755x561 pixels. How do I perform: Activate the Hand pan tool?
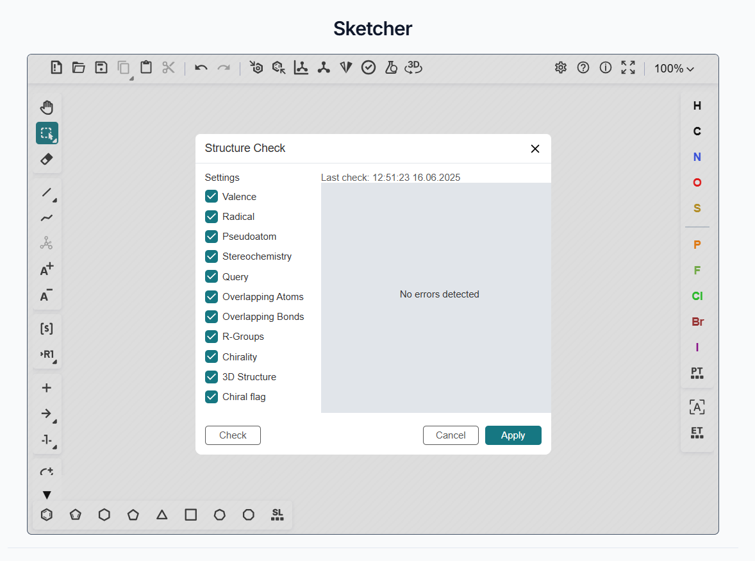[46, 106]
